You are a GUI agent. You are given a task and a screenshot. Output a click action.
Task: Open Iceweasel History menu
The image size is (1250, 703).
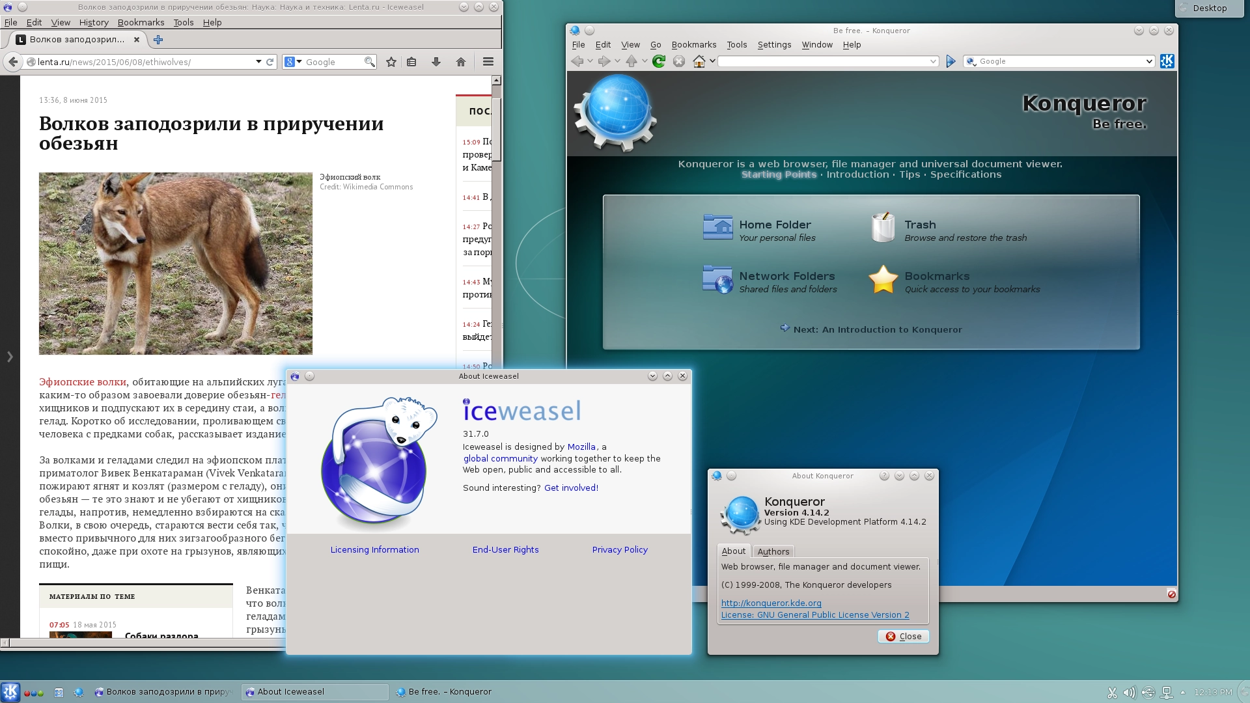point(94,22)
